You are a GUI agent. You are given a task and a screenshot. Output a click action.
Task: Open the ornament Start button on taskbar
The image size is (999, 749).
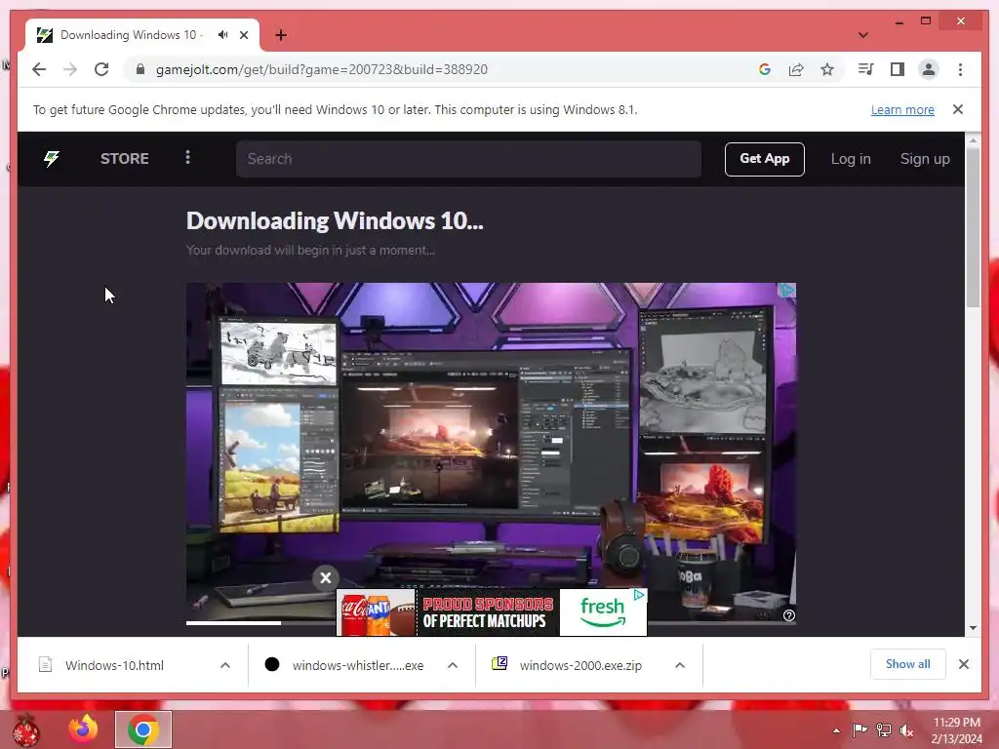pyautogui.click(x=25, y=729)
